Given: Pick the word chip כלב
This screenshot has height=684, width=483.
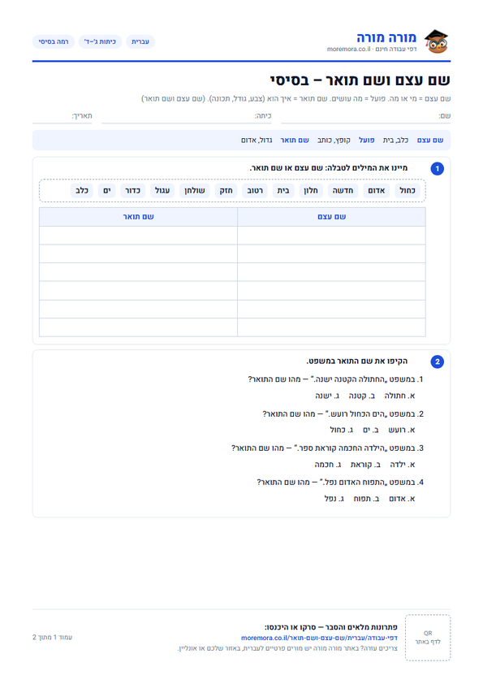Looking at the screenshot, I should (82, 191).
